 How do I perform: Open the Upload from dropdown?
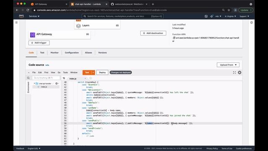tap(228, 65)
